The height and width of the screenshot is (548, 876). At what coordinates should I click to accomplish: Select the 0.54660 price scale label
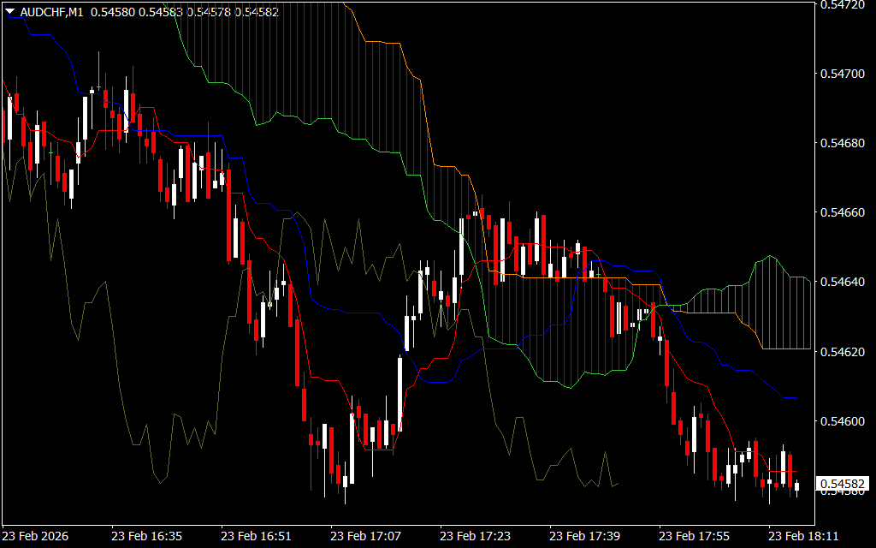coord(843,212)
